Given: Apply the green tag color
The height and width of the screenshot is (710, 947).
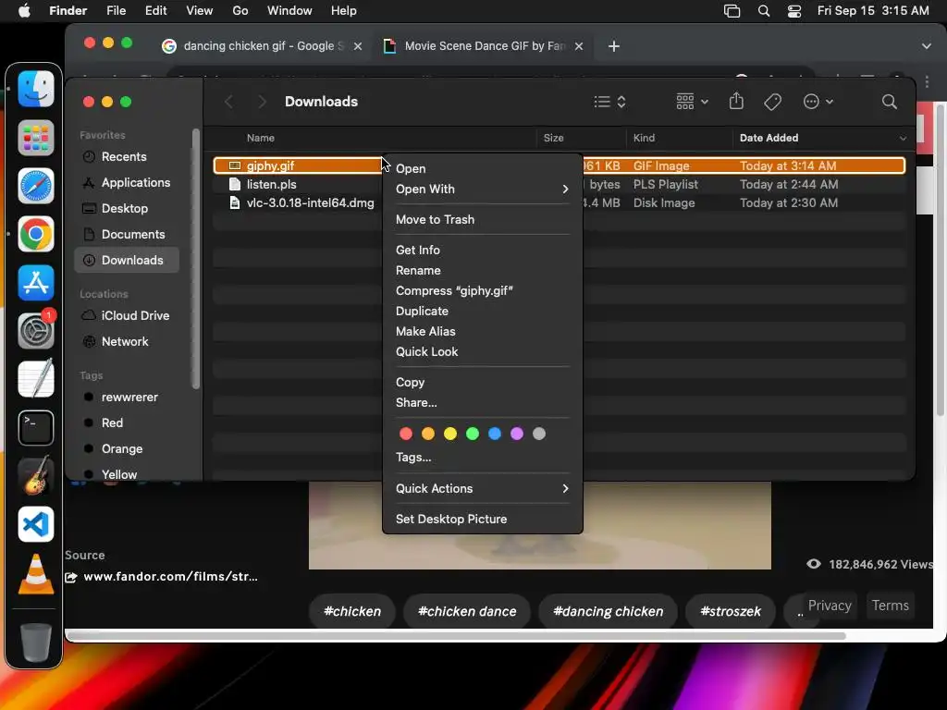Looking at the screenshot, I should click(473, 434).
